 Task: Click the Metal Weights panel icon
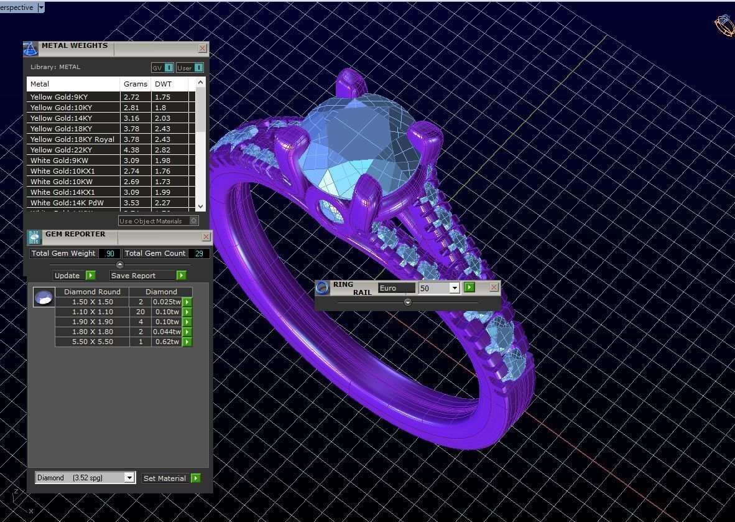(30, 49)
